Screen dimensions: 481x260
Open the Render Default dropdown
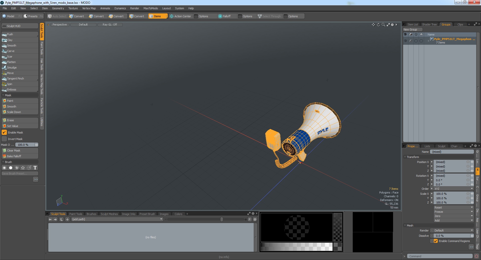pyautogui.click(x=453, y=230)
